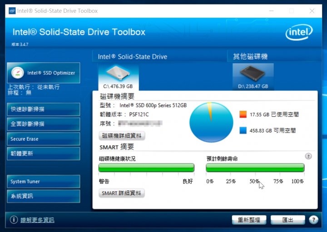Click the orange used-space swatch
The height and width of the screenshot is (232, 327).
click(x=243, y=114)
